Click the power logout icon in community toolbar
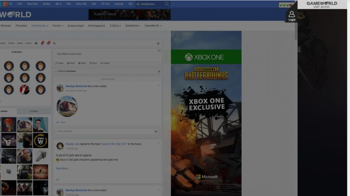 (x=158, y=43)
